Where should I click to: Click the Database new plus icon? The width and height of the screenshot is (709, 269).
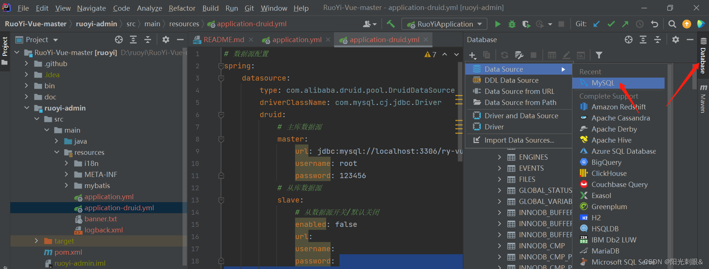[472, 55]
